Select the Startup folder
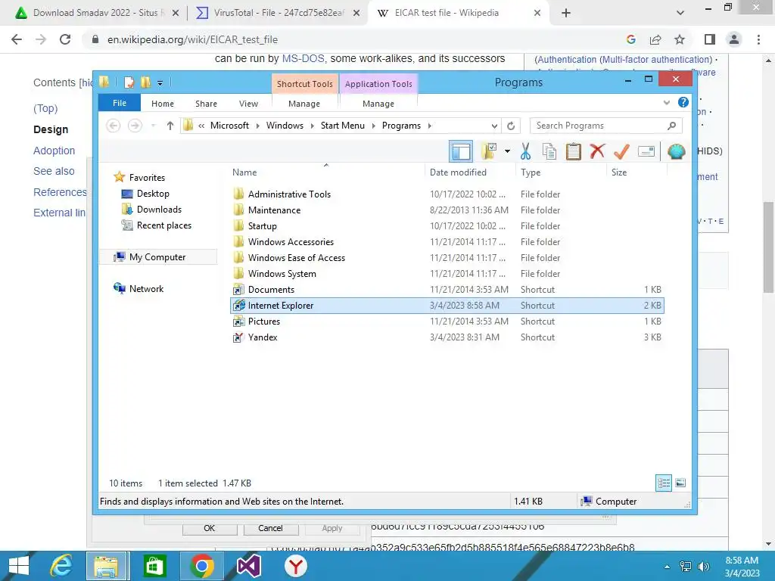The width and height of the screenshot is (775, 581). pos(262,225)
